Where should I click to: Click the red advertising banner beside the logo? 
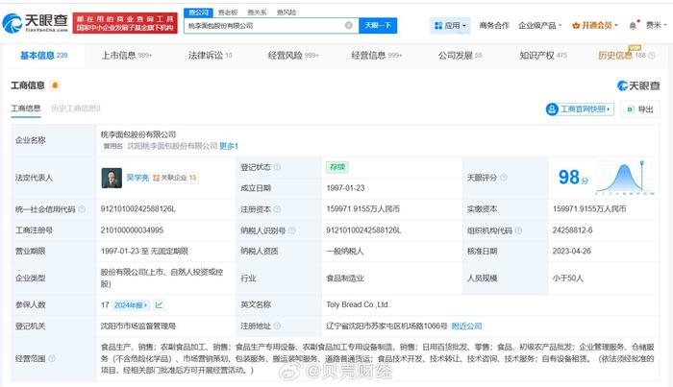[125, 23]
